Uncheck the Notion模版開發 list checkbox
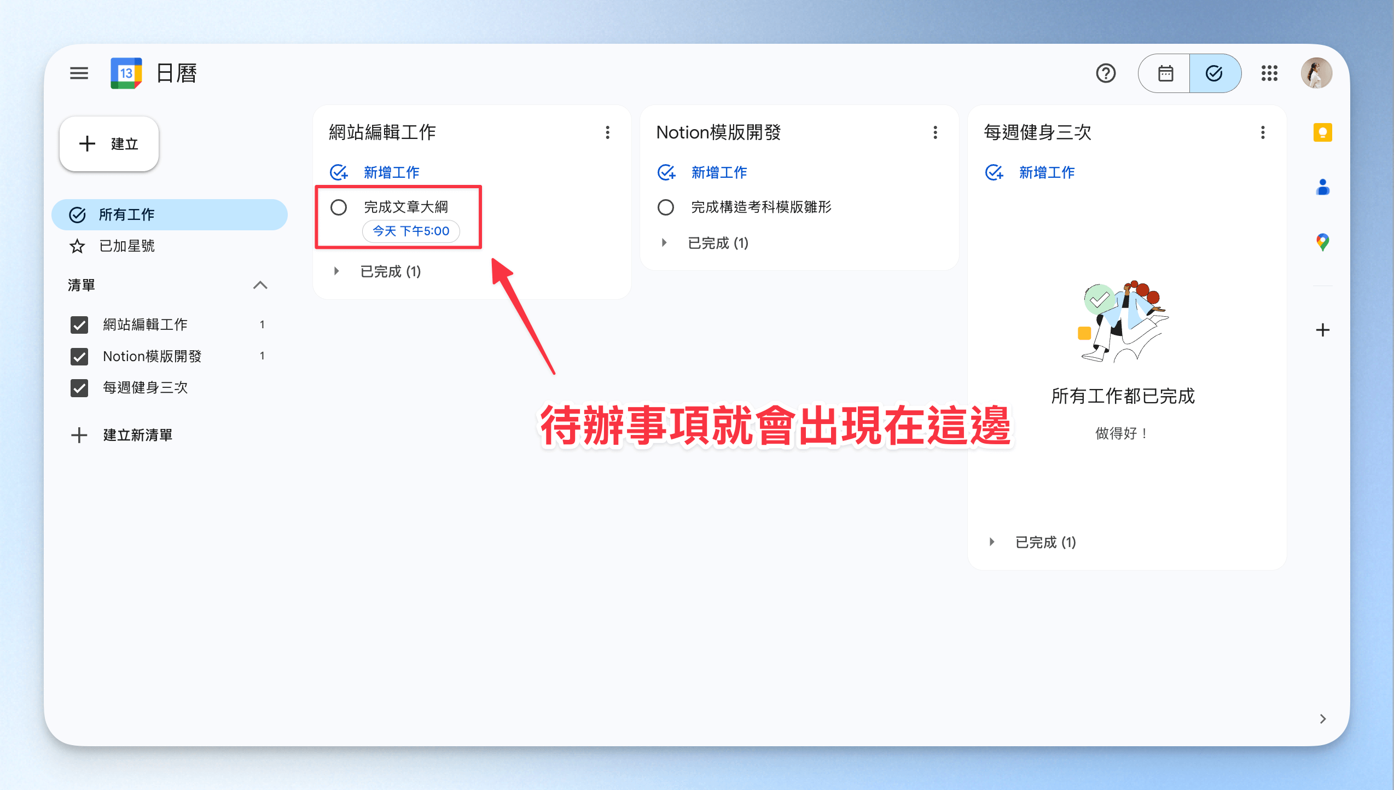This screenshot has width=1394, height=790. (x=79, y=357)
